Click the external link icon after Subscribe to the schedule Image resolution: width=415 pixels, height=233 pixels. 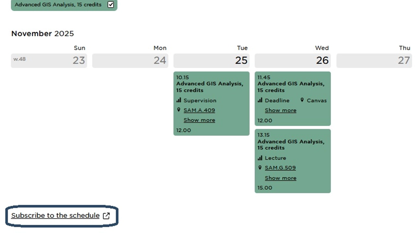coord(106,216)
